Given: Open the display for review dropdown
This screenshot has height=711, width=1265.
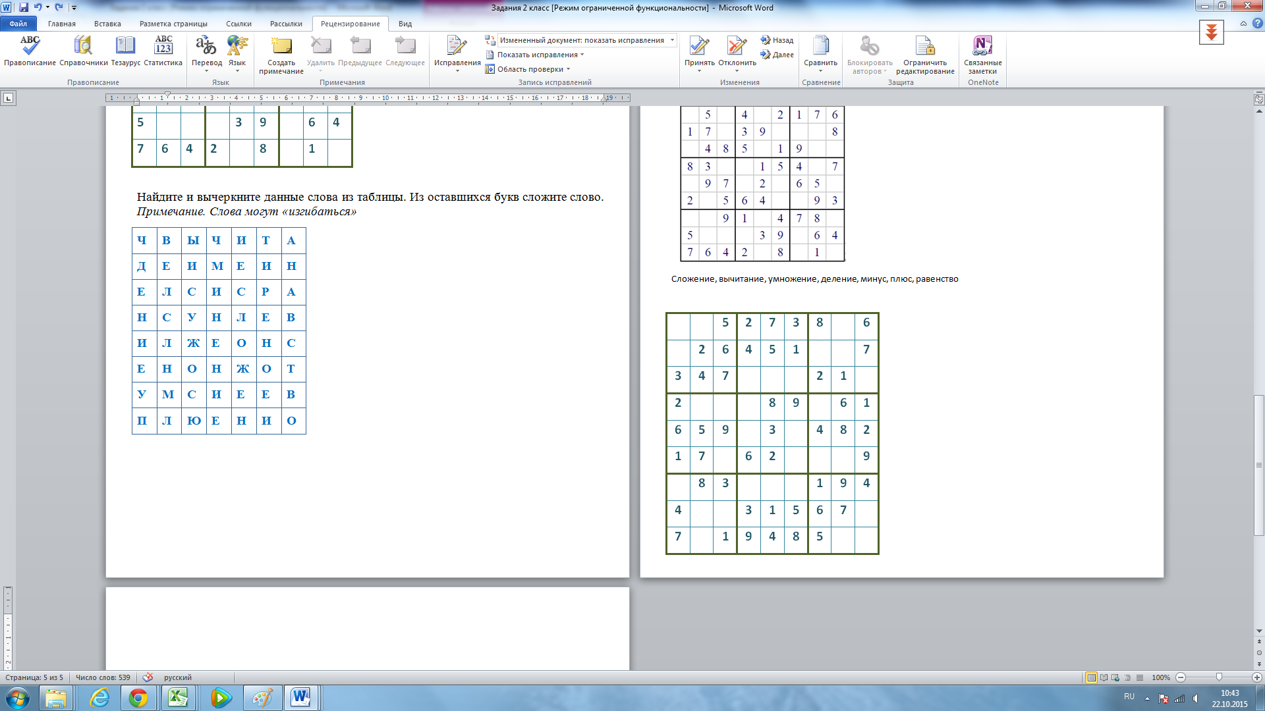Looking at the screenshot, I should click(672, 40).
